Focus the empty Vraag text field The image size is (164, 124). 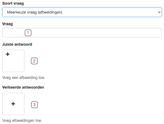(x=82, y=33)
